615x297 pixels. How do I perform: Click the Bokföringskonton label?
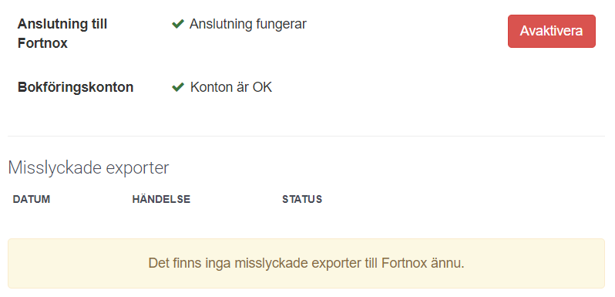pyautogui.click(x=76, y=87)
